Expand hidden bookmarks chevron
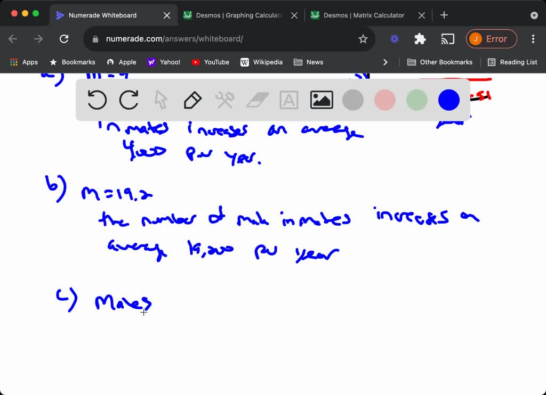 386,62
